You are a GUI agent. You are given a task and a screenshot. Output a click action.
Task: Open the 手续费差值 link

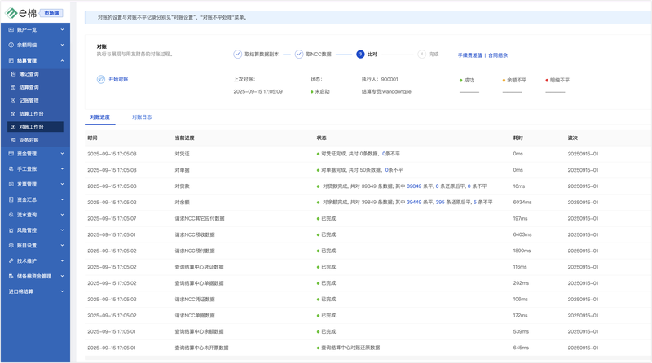[x=470, y=55]
